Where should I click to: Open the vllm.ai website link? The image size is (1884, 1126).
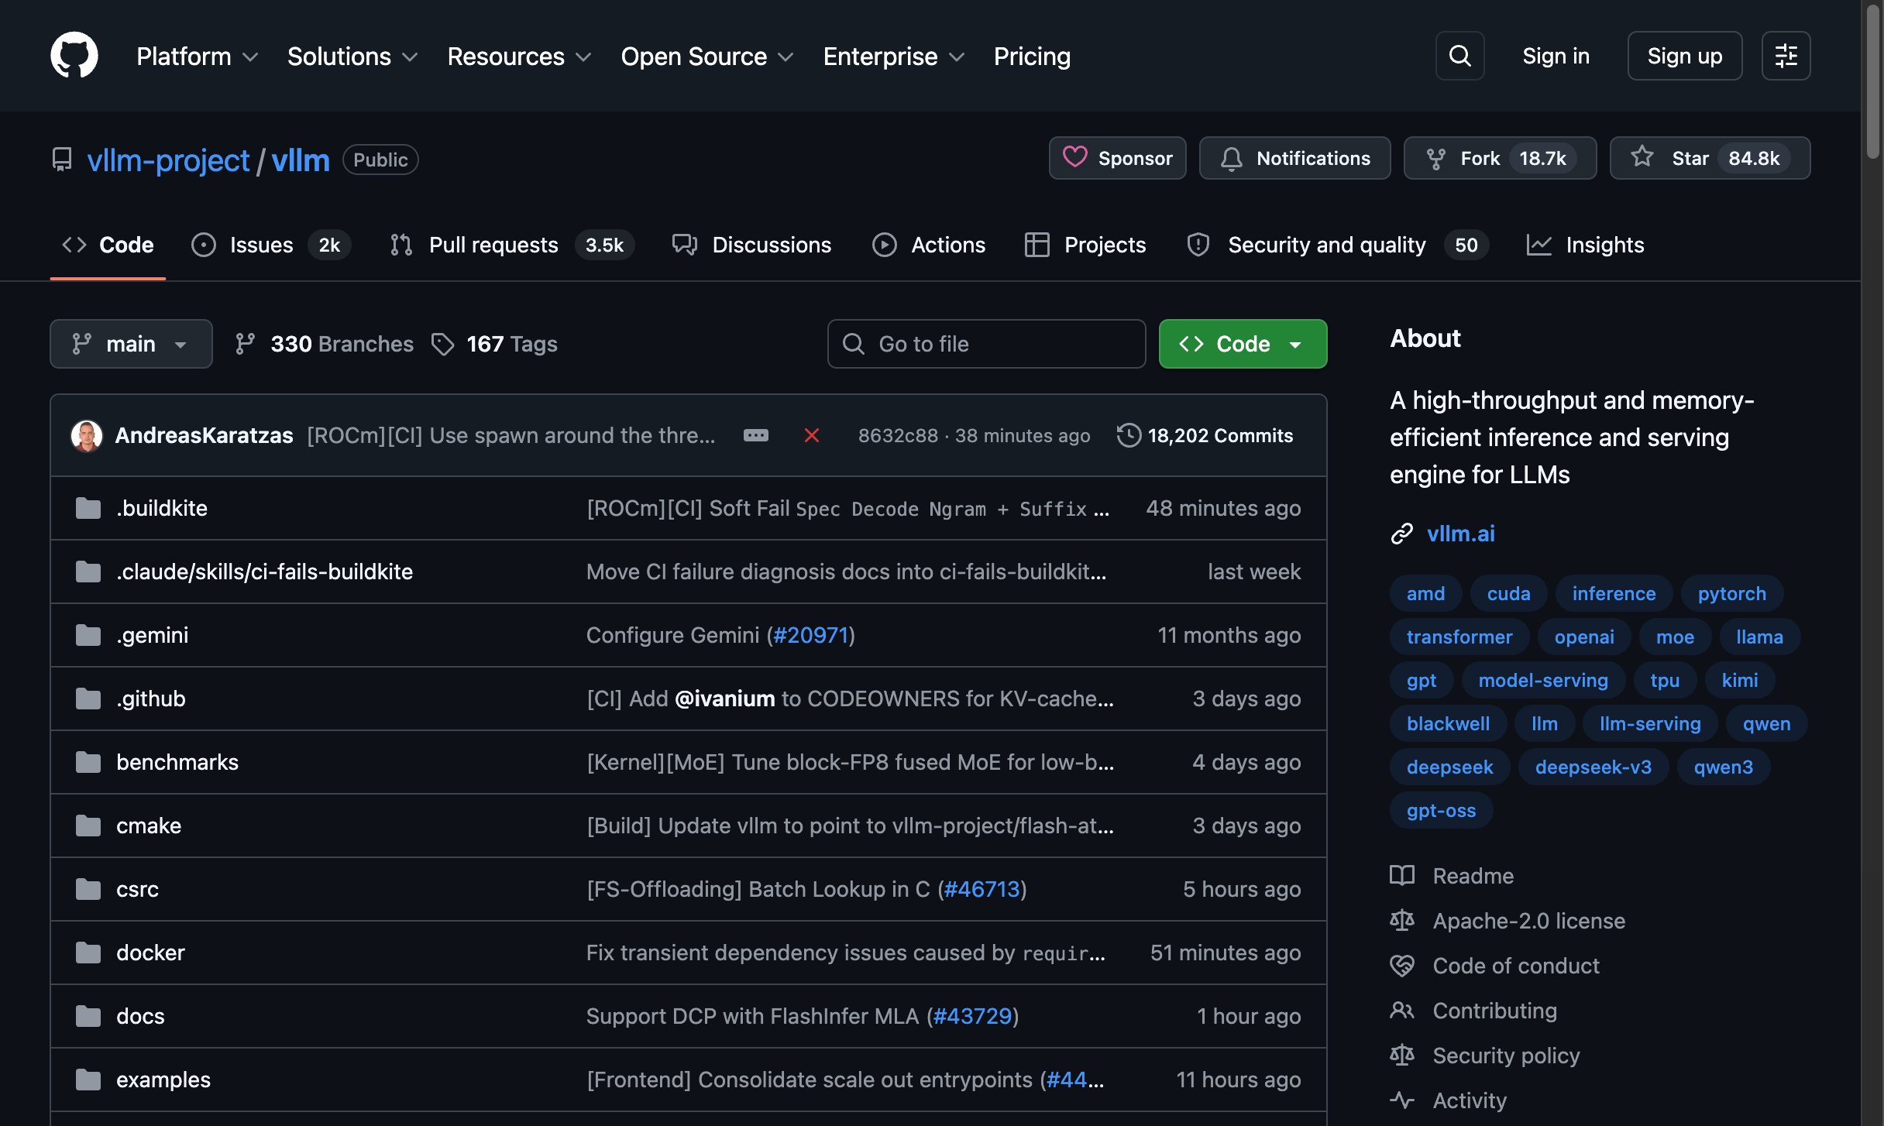(x=1460, y=534)
